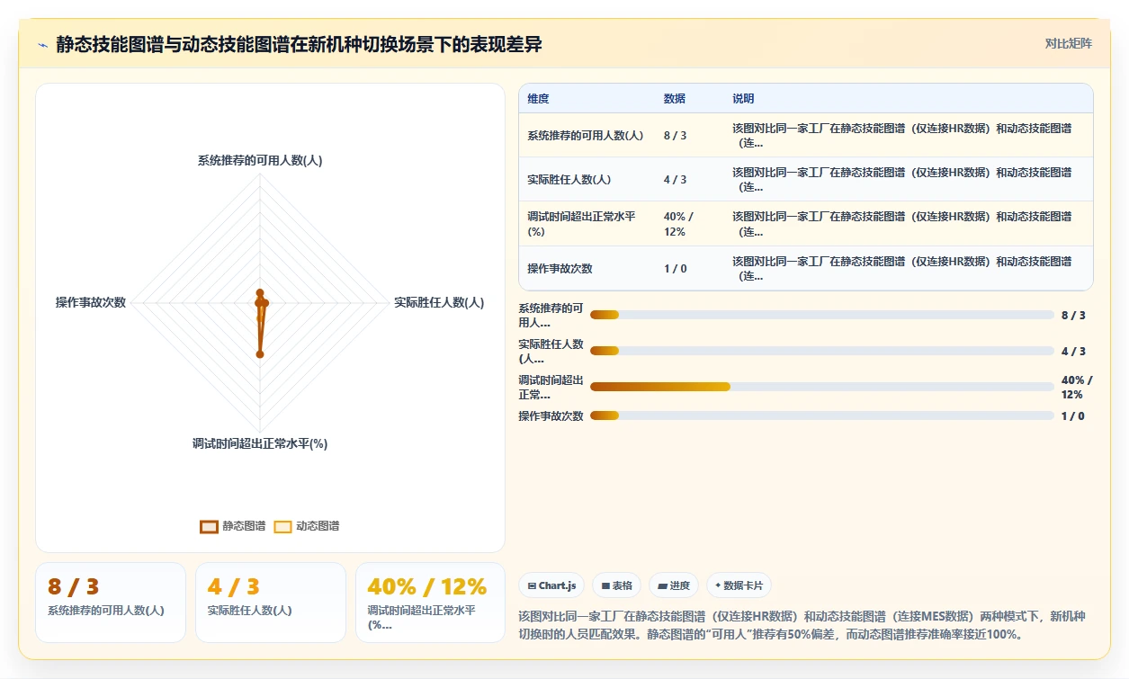The image size is (1129, 679).
Task: Click the 对比矩阵 label in the header
Action: point(1069,43)
